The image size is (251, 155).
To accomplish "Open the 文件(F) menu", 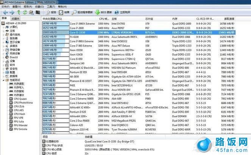I will (5, 7).
